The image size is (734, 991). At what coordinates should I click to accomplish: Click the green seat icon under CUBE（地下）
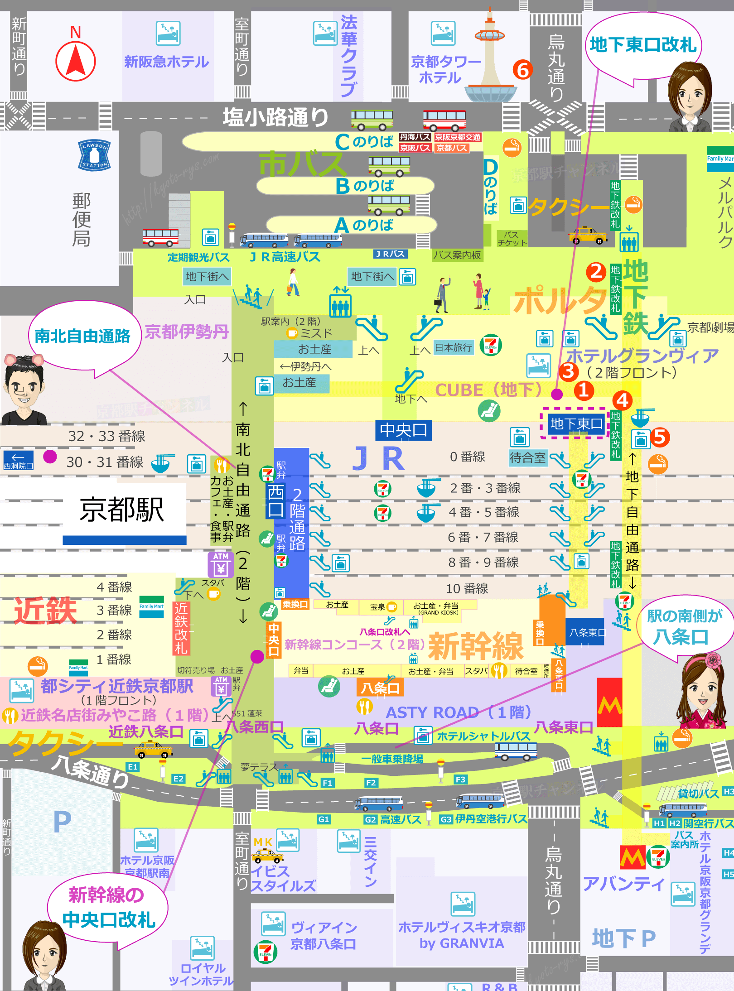(x=489, y=411)
